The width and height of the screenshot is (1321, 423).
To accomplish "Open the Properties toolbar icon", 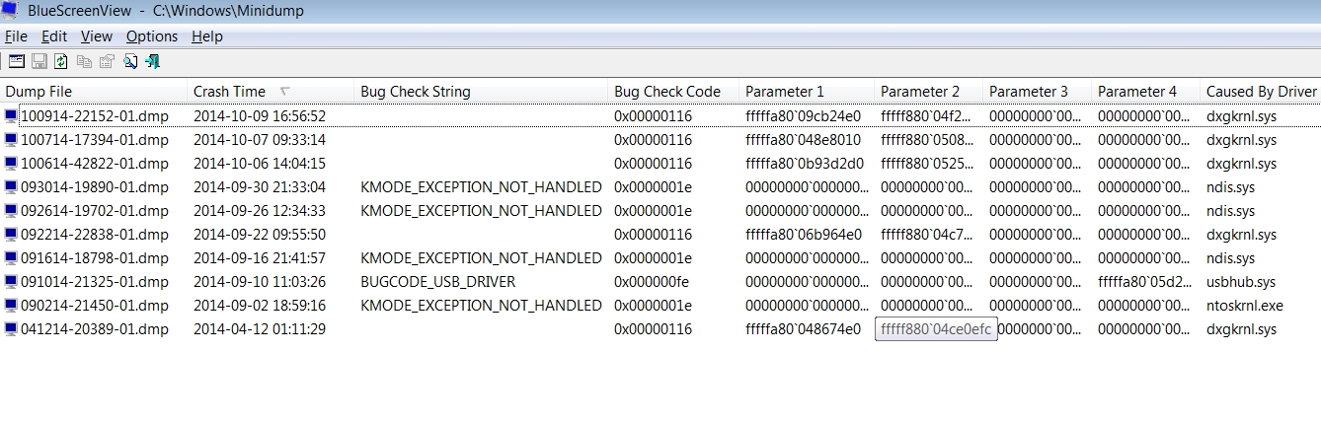I will [107, 61].
